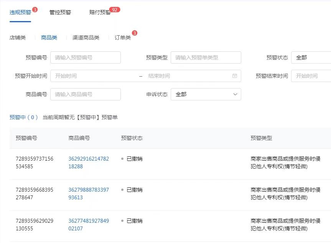The height and width of the screenshot is (243, 331).
Task: Click the red 3 badge on 订单类
Action: (x=135, y=33)
